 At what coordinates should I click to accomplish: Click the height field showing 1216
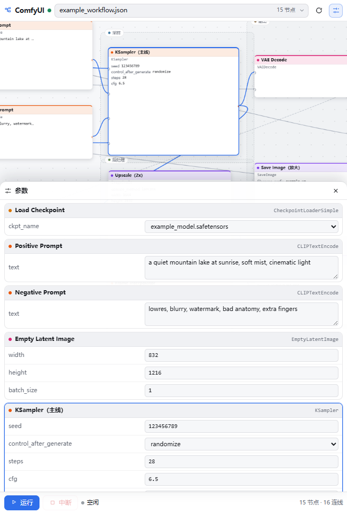coord(241,373)
